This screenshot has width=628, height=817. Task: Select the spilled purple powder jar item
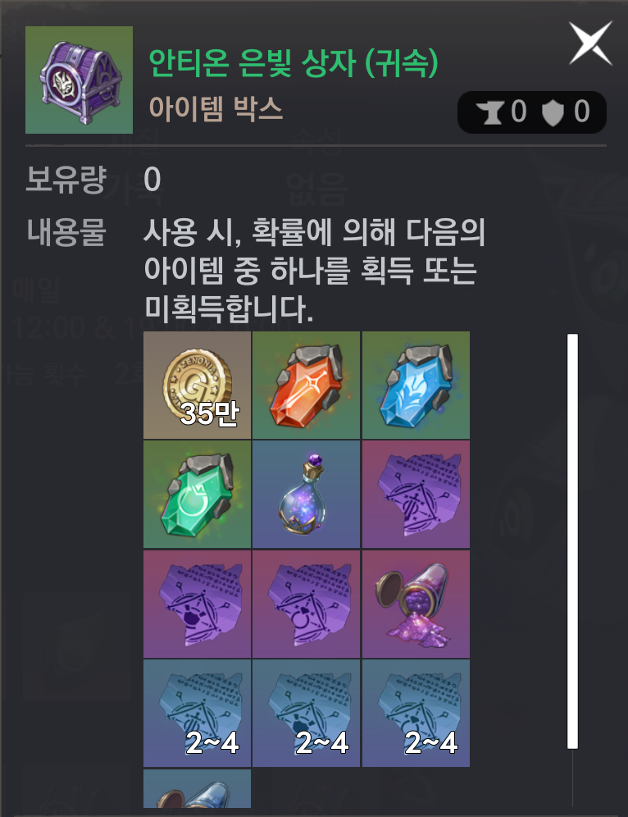416,604
